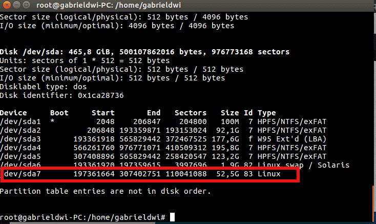This screenshot has height=224, width=376.
Task: Click the type "W95 Ext'd (LBA)"
Action: (292, 139)
